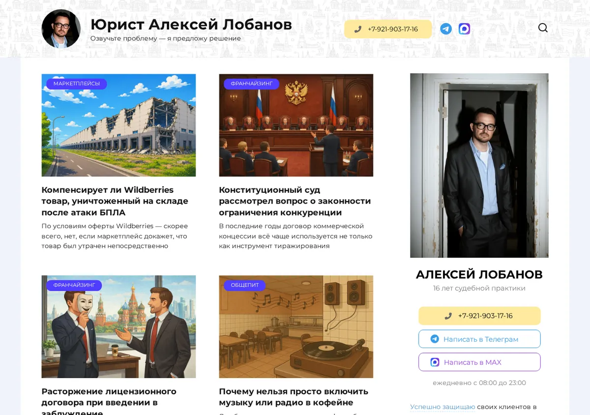Select the Маркетплейсы category tag

tap(77, 84)
